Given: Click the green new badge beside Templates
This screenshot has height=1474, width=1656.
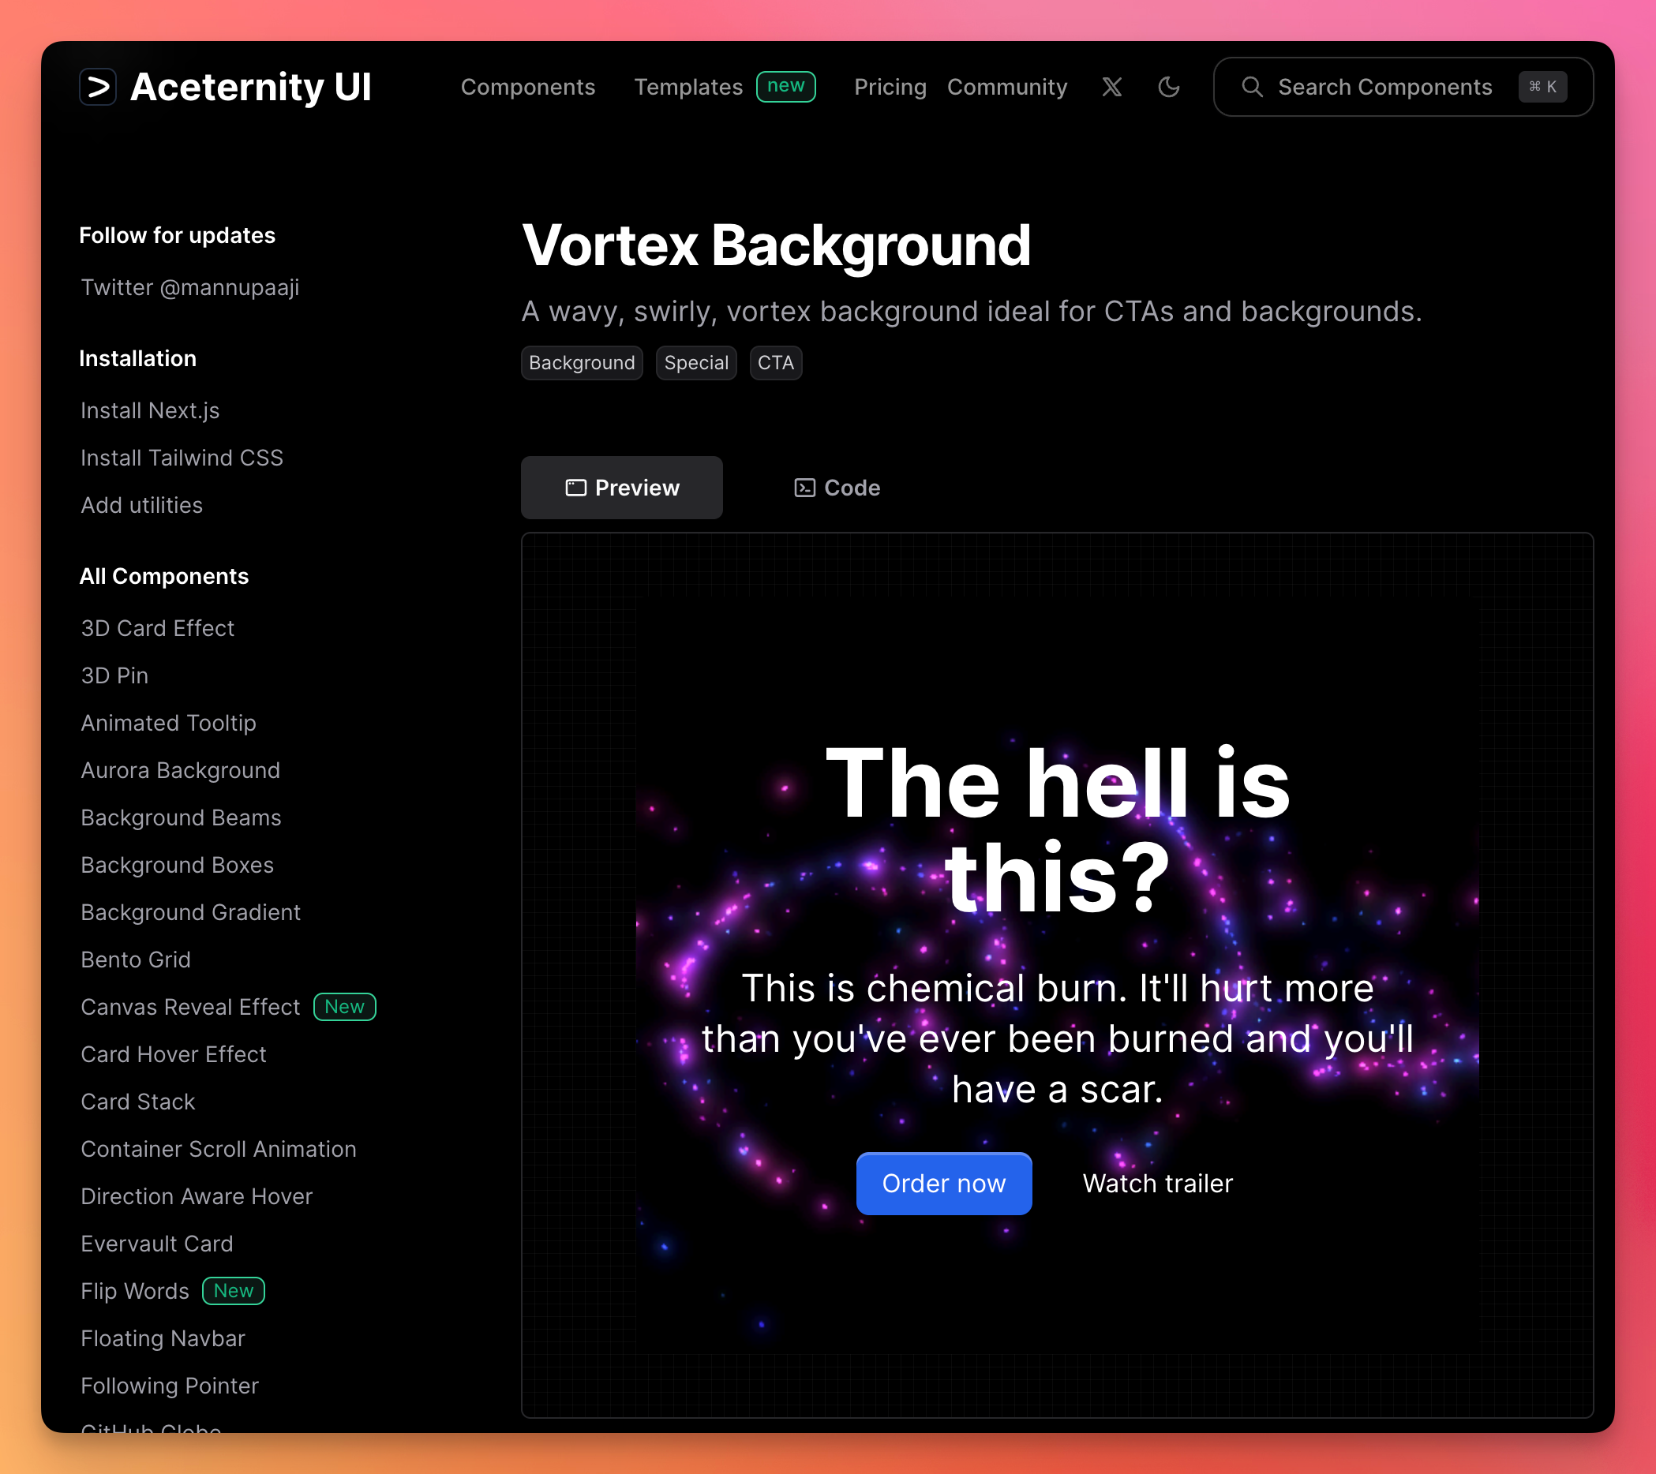Looking at the screenshot, I should pos(785,86).
